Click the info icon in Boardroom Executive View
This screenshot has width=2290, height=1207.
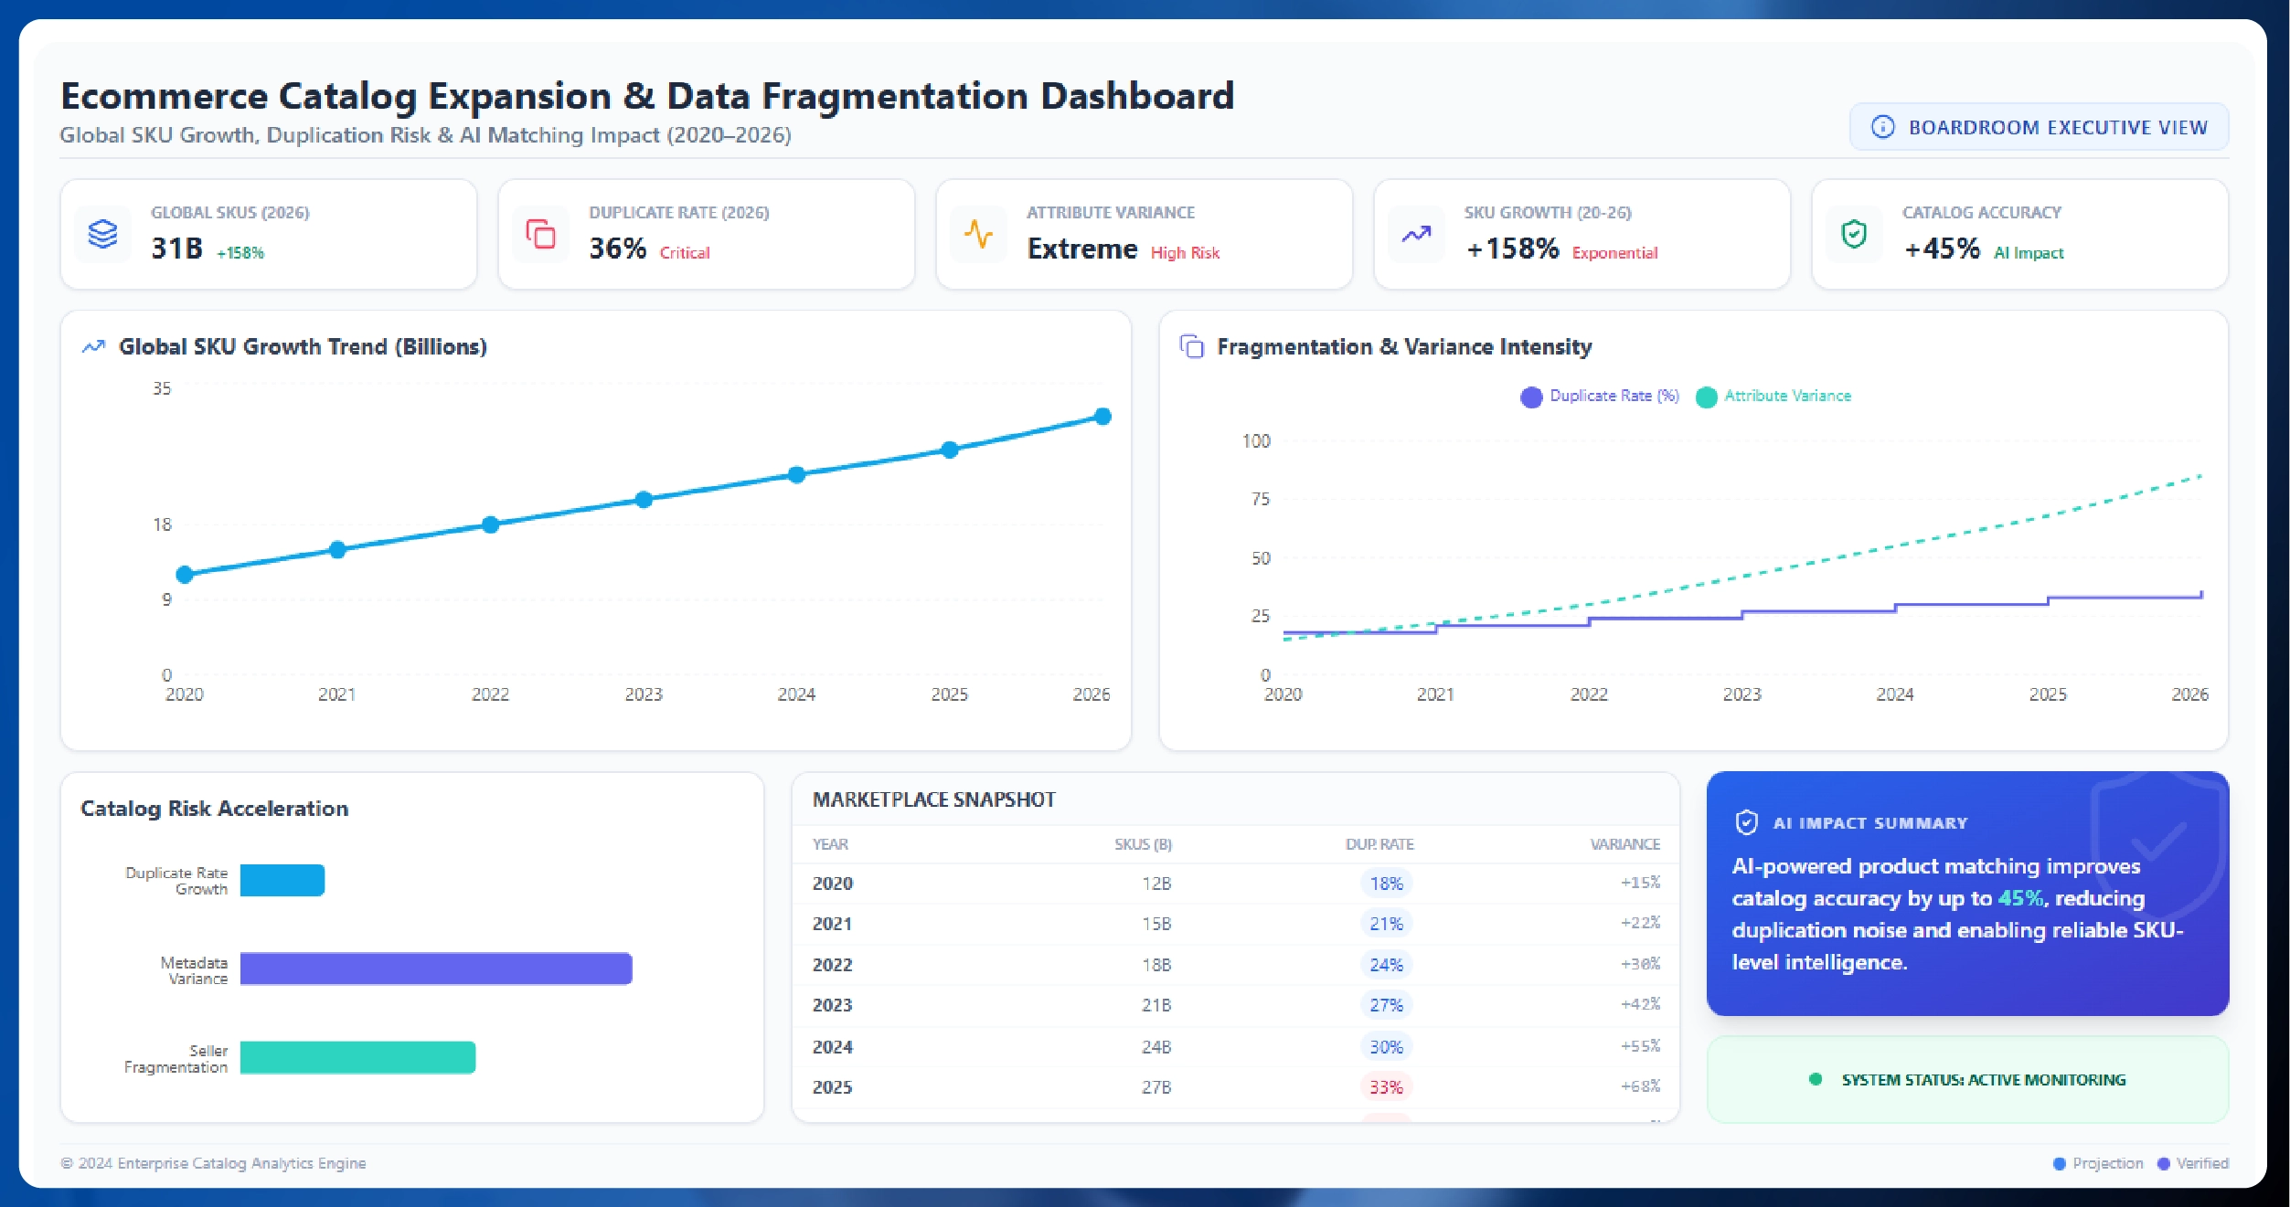point(1883,127)
